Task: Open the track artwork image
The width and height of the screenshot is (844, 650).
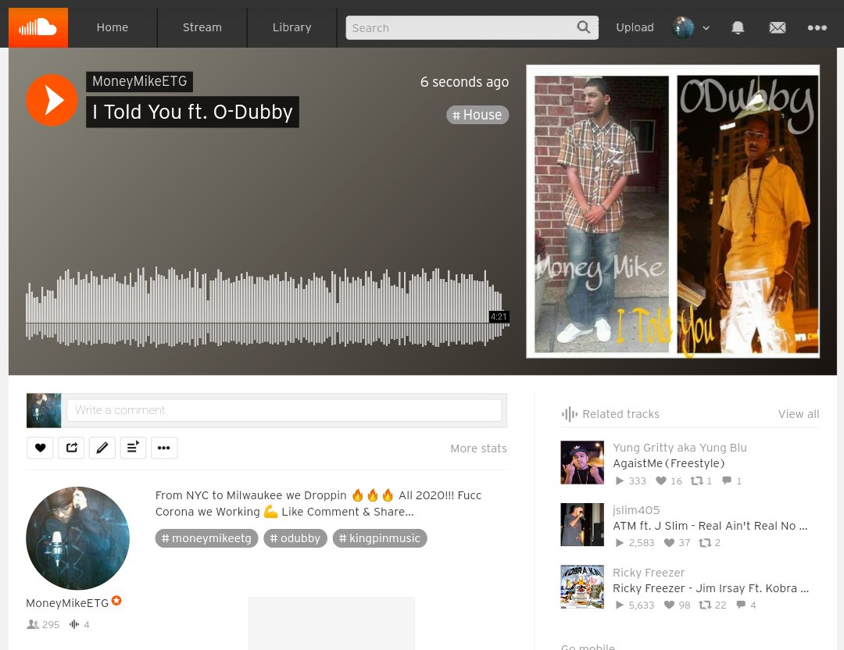Action: coord(673,212)
